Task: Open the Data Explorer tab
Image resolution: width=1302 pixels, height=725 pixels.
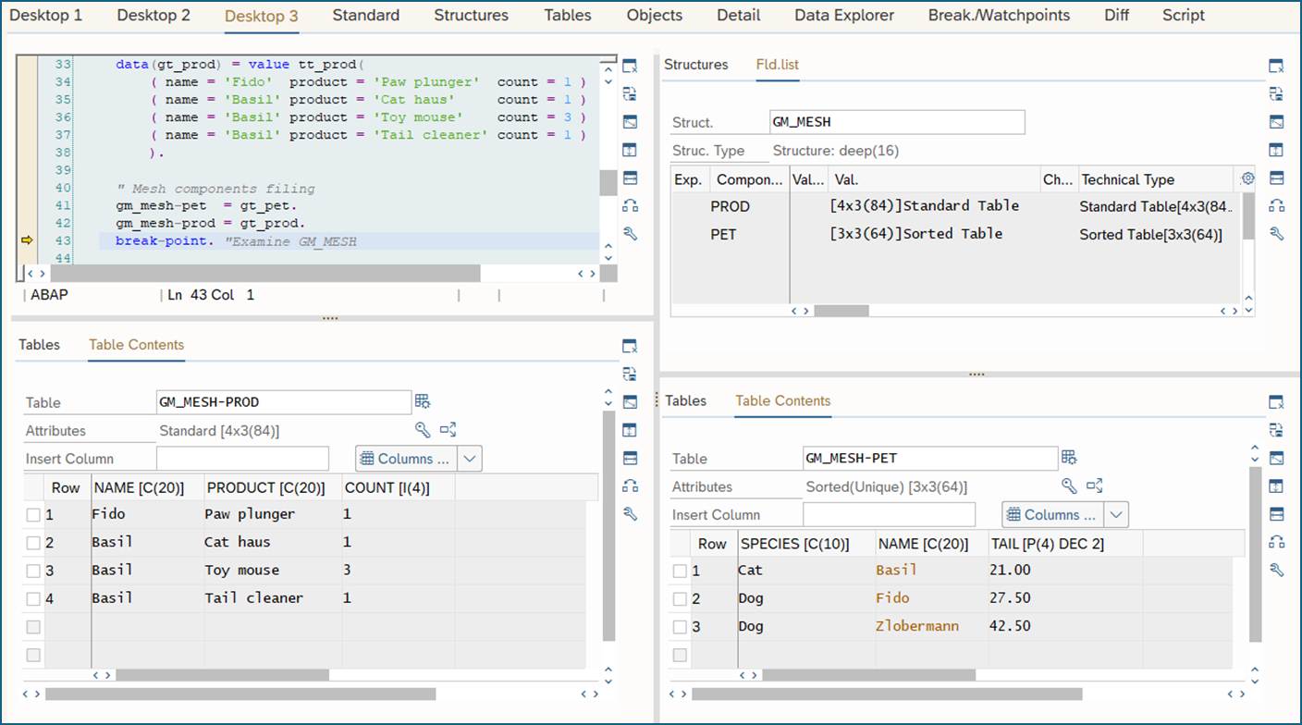Action: [x=844, y=16]
